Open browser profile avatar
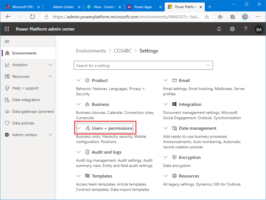Viewport: 266px width, 200px height. point(245,17)
